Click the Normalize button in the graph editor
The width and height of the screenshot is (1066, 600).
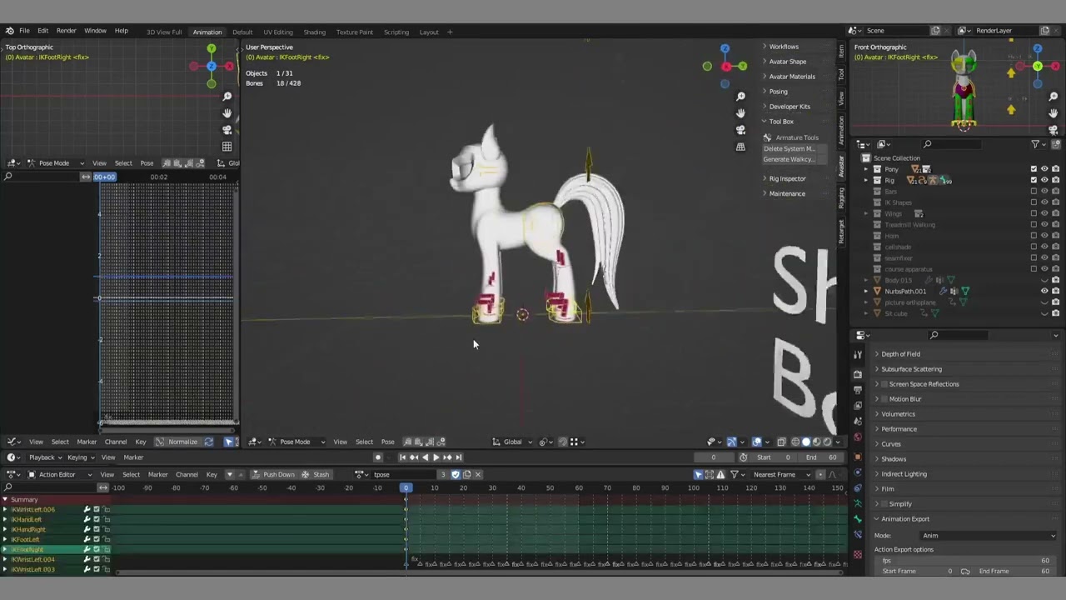click(178, 442)
